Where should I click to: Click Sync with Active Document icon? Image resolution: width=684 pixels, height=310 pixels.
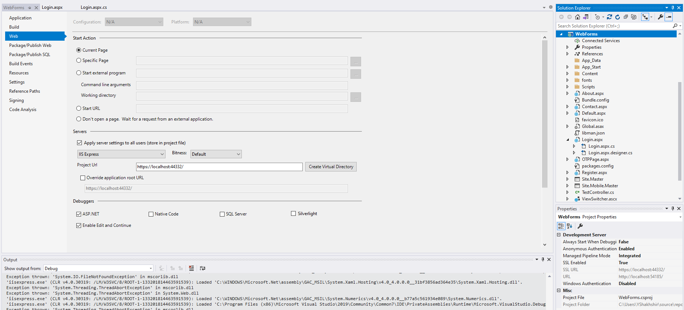click(x=610, y=17)
